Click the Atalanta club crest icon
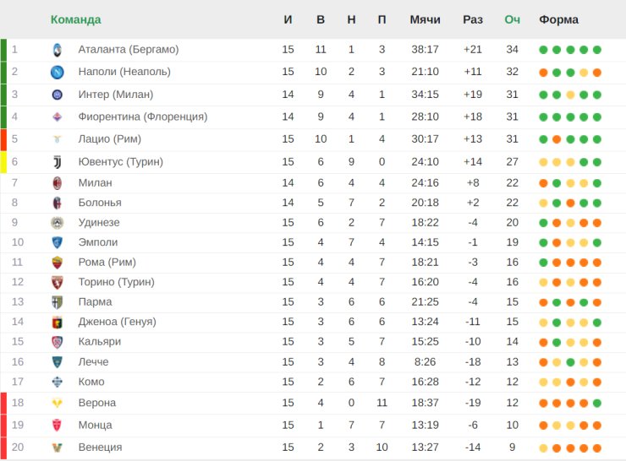This screenshot has width=626, height=461. point(57,50)
